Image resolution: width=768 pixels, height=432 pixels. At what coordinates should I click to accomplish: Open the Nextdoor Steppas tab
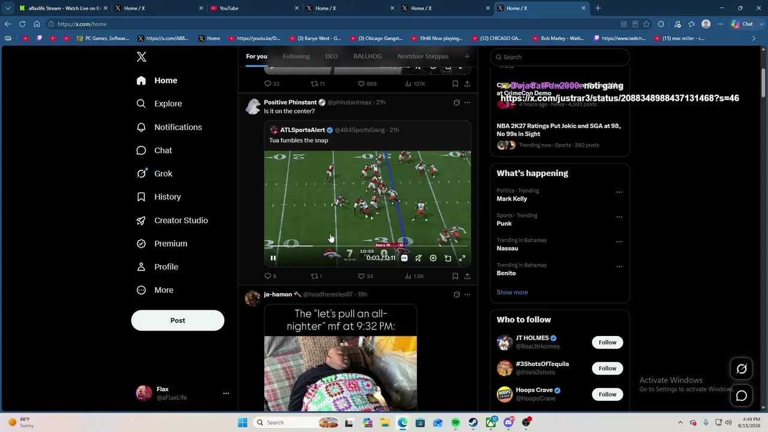[x=423, y=56]
